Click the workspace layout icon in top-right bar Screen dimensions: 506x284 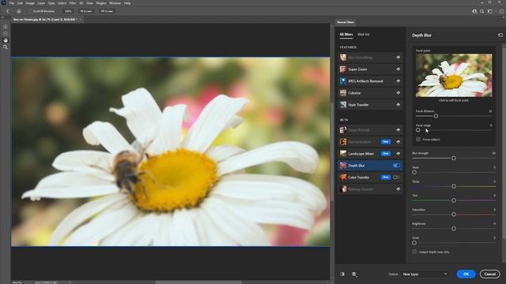(490, 11)
